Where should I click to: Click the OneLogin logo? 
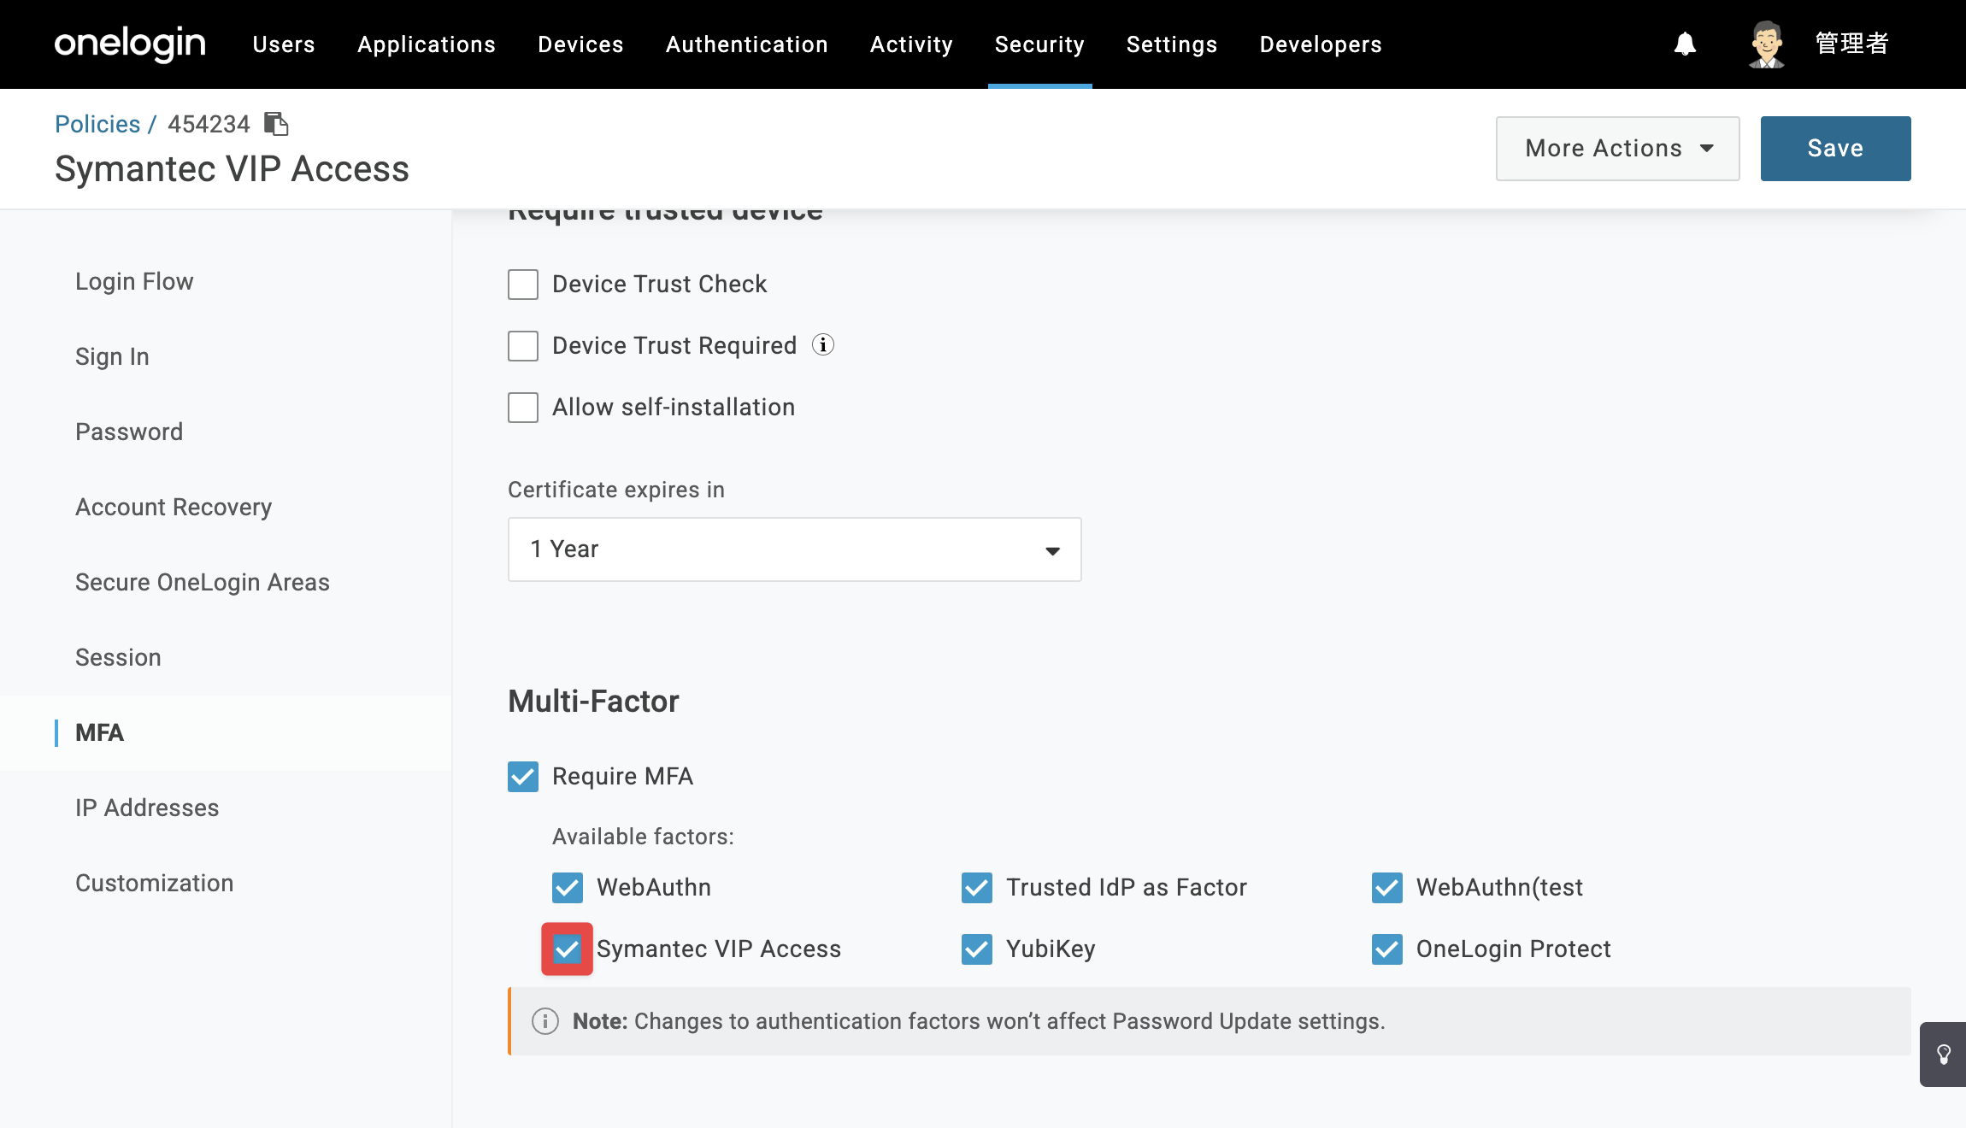click(x=130, y=44)
